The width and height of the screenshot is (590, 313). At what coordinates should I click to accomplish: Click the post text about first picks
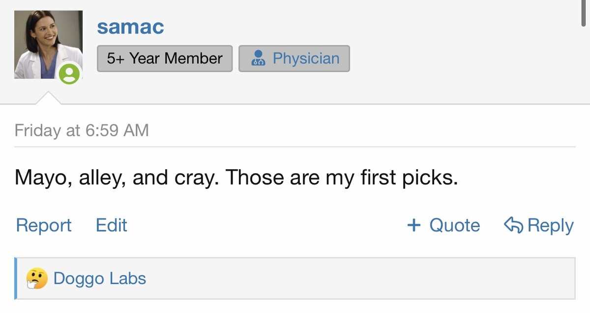(x=236, y=177)
